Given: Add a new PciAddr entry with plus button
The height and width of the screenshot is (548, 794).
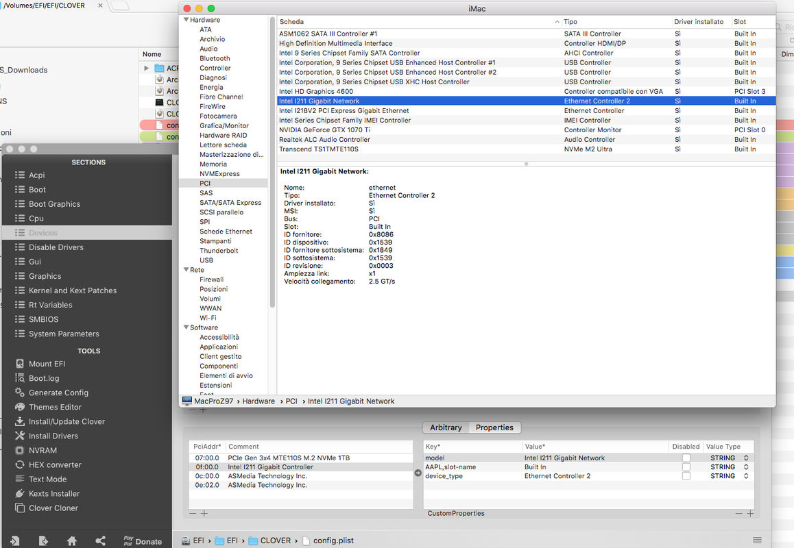Looking at the screenshot, I should point(204,514).
